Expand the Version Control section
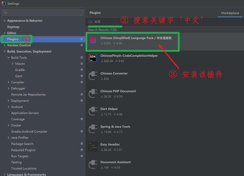244x176 pixels. pos(4,45)
